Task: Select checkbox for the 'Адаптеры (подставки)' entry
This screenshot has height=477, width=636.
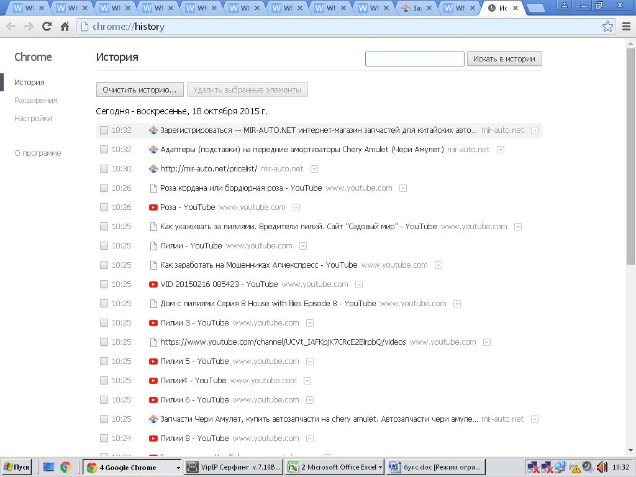Action: click(104, 150)
